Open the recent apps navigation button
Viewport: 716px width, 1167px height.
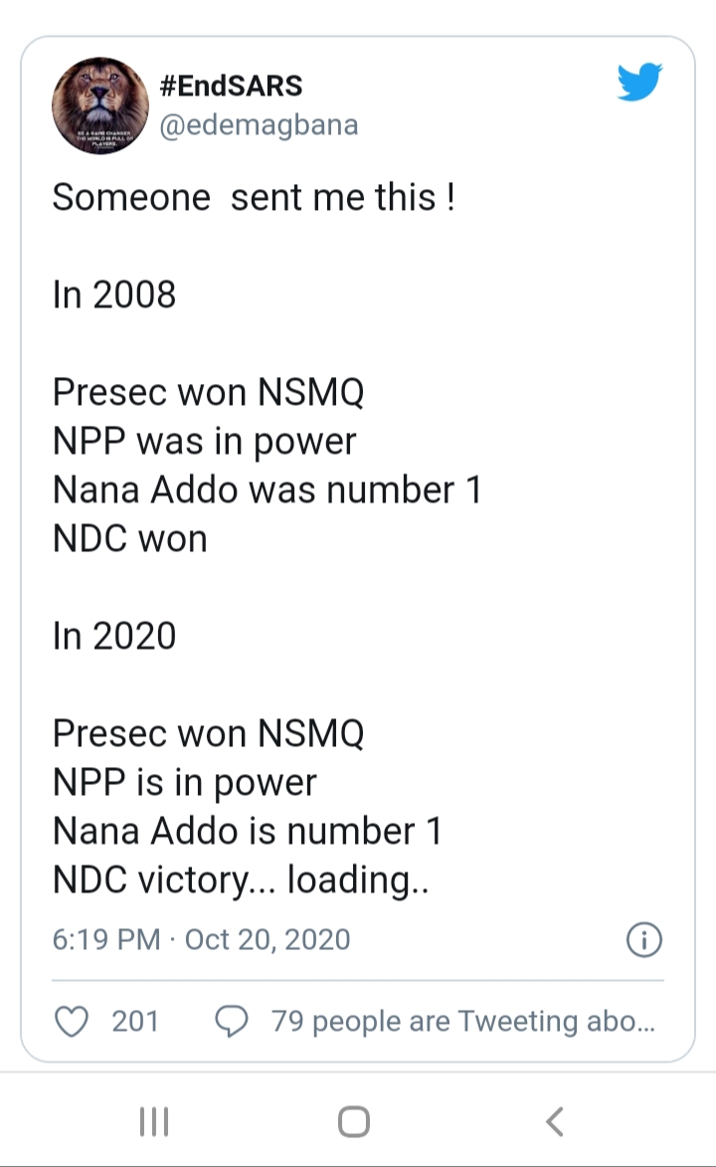[x=154, y=1121]
